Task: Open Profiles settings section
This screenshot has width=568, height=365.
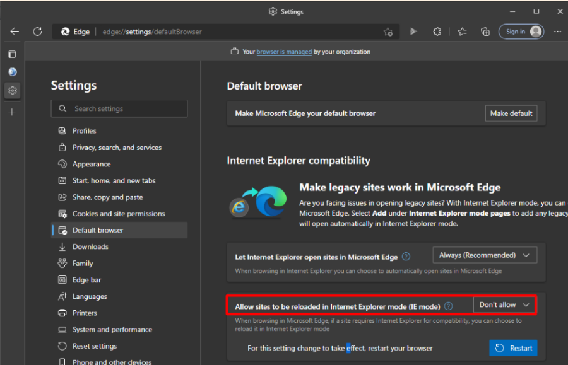Action: pos(84,131)
